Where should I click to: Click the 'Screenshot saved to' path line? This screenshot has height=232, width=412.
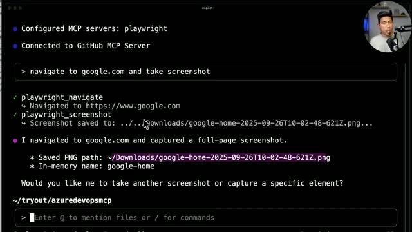201,123
